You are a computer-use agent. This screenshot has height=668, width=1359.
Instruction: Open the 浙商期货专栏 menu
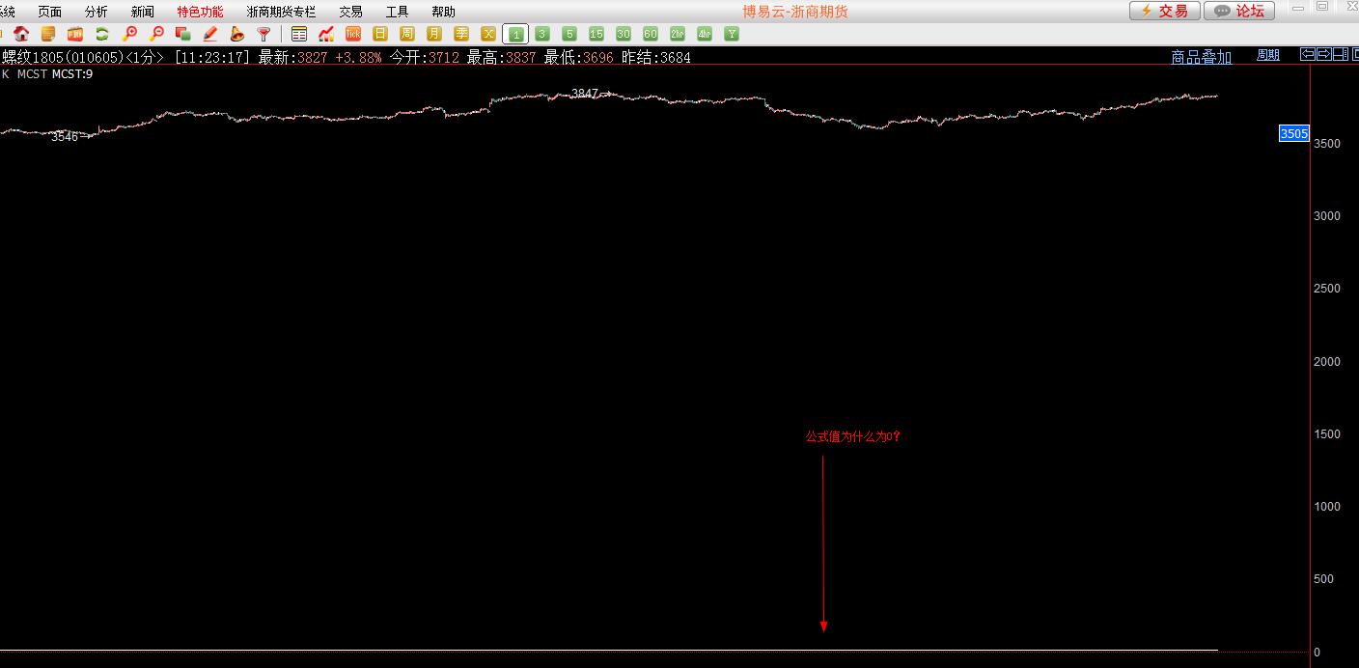281,12
